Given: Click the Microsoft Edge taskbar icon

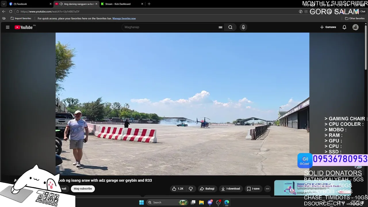Looking at the screenshot, I should coord(227,202).
